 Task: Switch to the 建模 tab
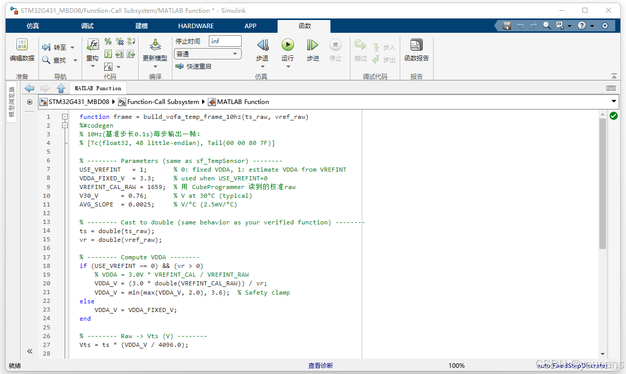(142, 26)
